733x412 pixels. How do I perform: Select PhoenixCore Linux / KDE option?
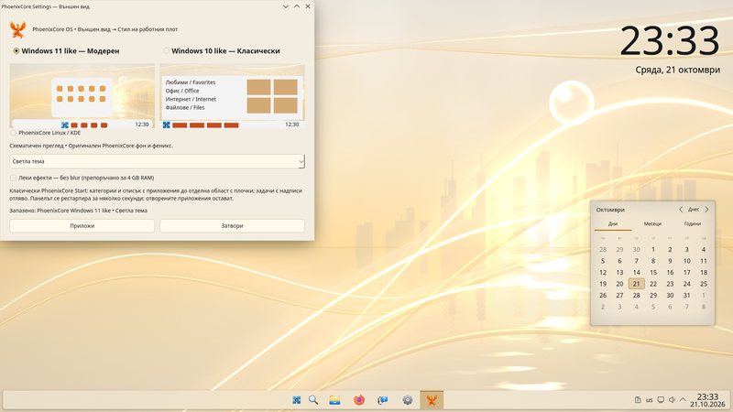45,133
